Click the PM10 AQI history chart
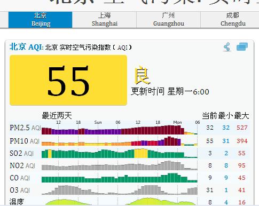 tap(120, 141)
